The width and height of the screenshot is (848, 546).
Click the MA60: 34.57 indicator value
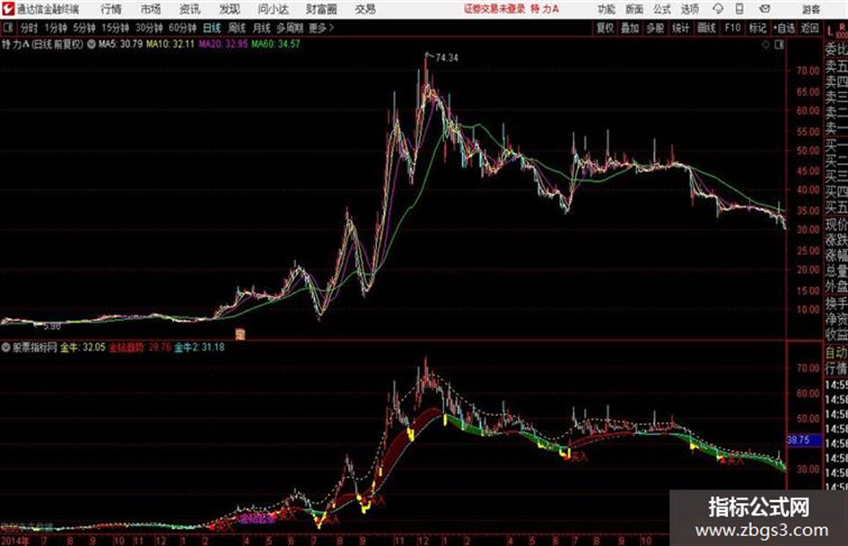(275, 44)
